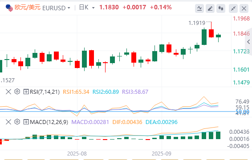The width and height of the screenshot is (252, 160).
Task: Click the 76.49 RSI axis label
Action: 242,102
